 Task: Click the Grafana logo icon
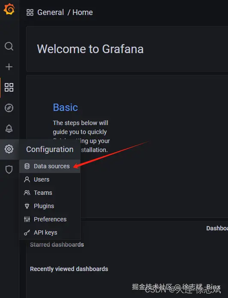tap(9, 9)
